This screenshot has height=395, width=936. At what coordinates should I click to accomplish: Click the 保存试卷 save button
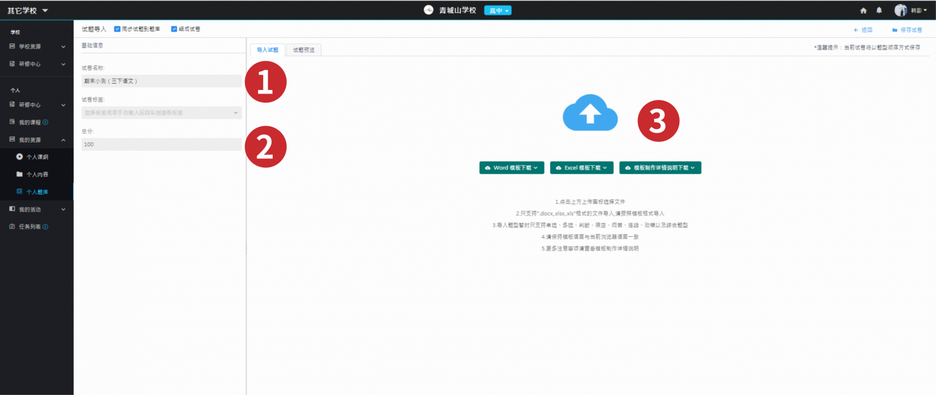(907, 30)
